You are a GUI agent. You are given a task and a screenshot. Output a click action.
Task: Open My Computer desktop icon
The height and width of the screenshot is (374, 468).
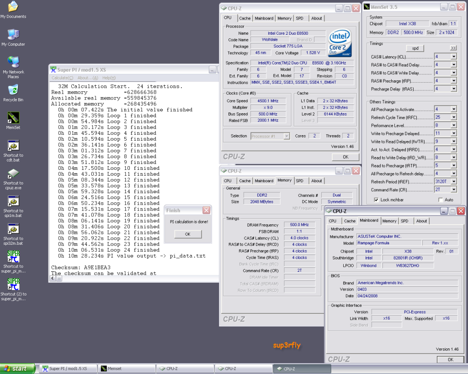[13, 37]
